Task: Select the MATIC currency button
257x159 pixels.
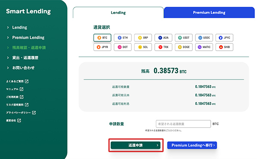Action: pos(204,47)
